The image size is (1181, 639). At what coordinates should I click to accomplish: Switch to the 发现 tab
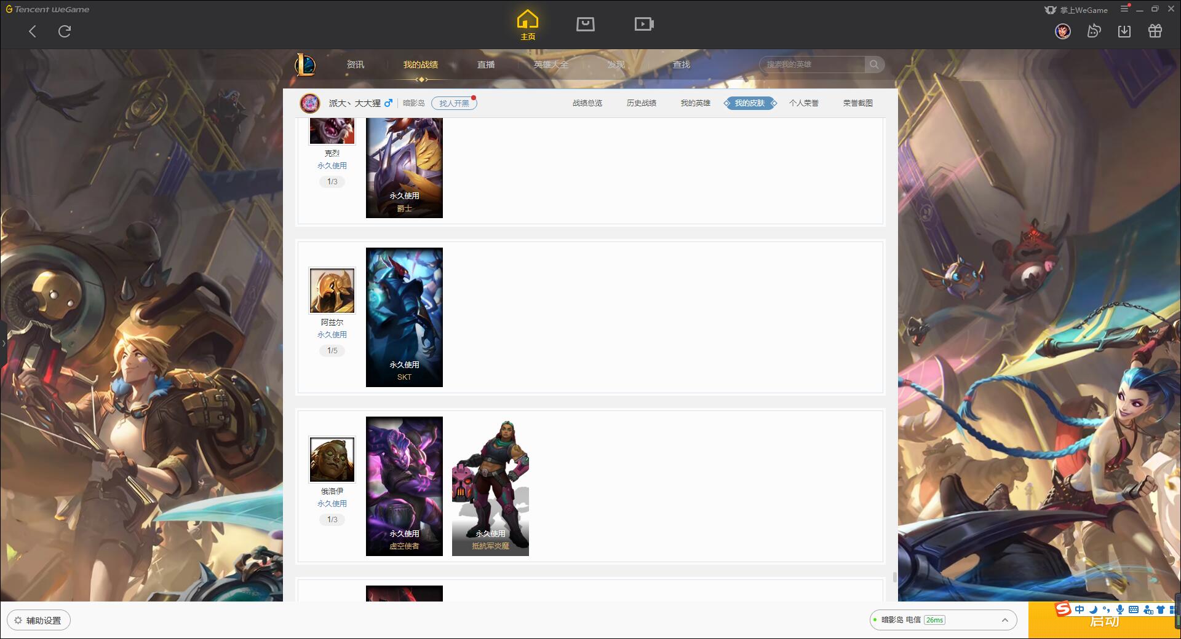[616, 65]
